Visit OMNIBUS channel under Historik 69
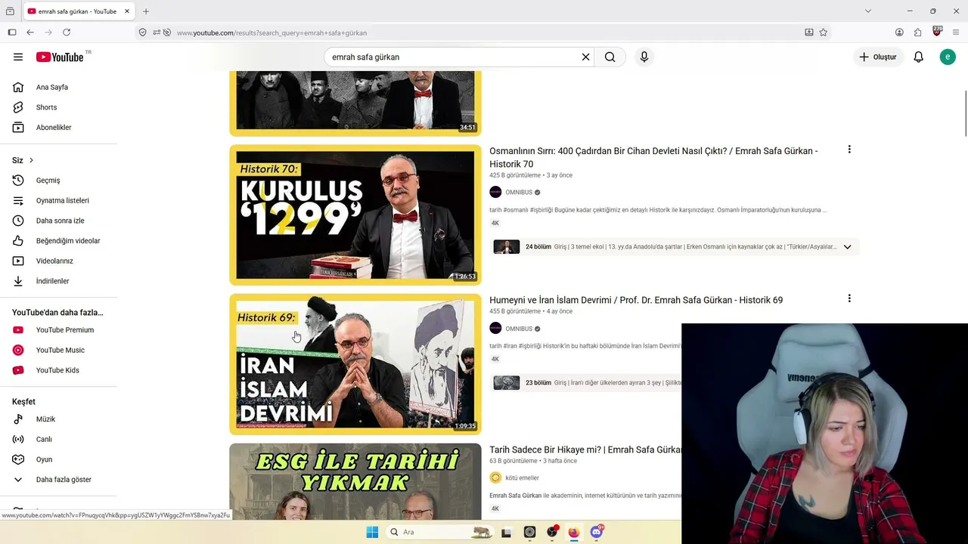The image size is (968, 544). (x=519, y=329)
